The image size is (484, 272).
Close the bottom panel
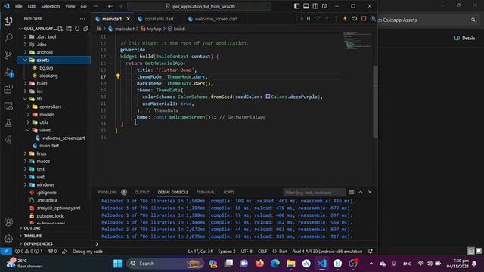coord(370,192)
